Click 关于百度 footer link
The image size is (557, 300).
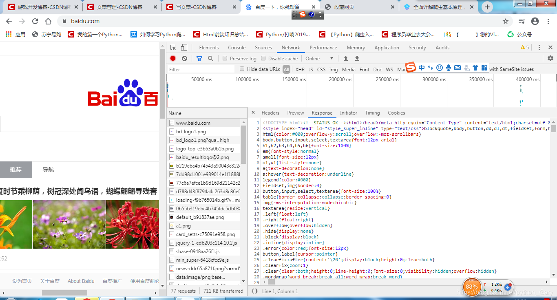coord(50,281)
